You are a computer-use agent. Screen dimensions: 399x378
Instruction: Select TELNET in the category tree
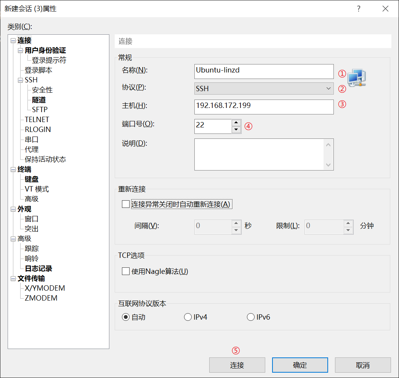[37, 119]
